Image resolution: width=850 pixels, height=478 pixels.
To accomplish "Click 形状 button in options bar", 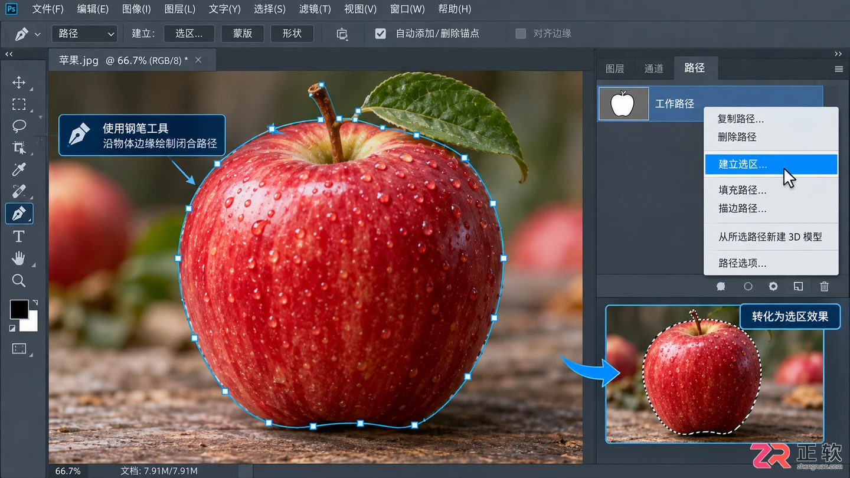I will (x=292, y=34).
